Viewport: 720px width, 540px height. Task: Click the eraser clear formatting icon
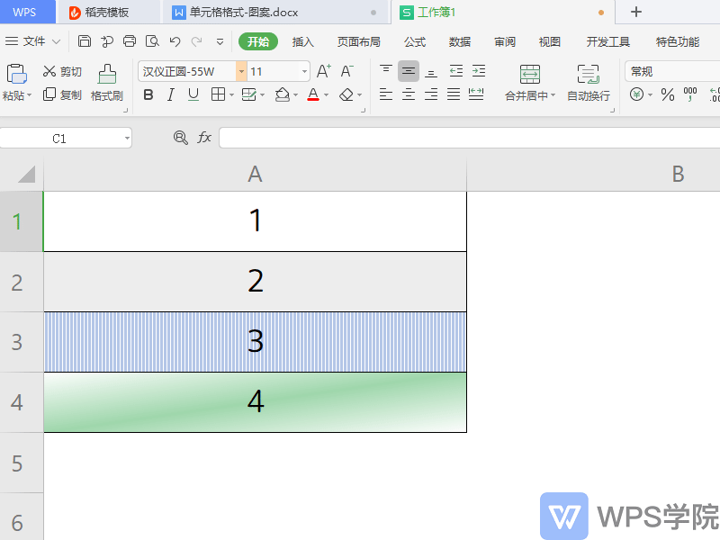(346, 95)
